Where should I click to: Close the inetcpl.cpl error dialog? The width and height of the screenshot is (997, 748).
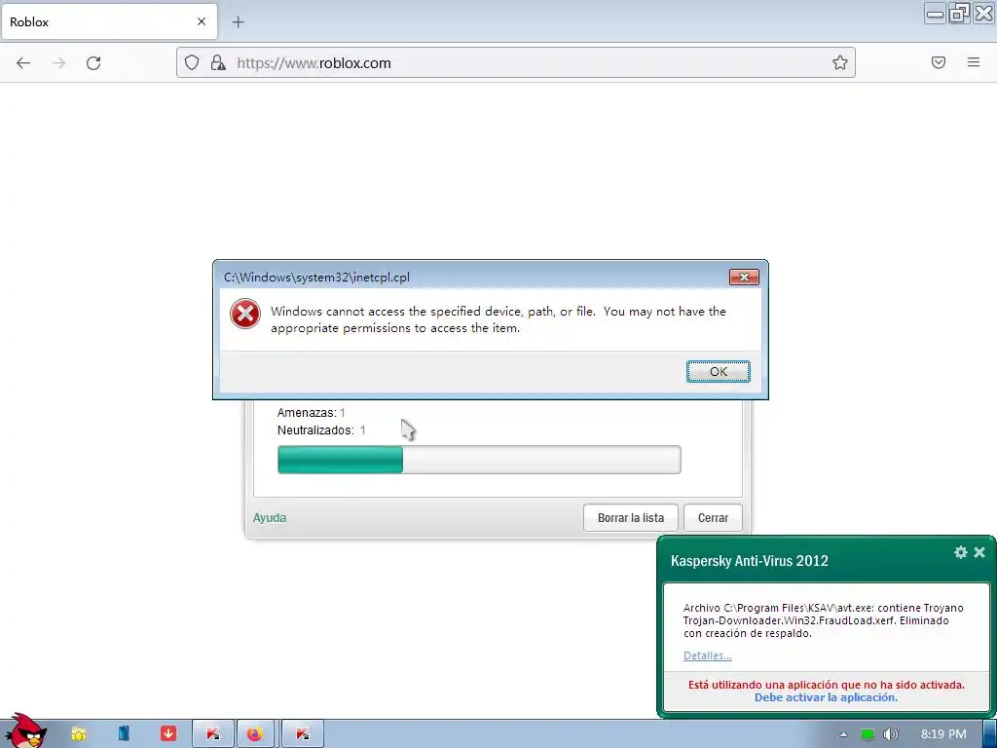click(x=744, y=278)
